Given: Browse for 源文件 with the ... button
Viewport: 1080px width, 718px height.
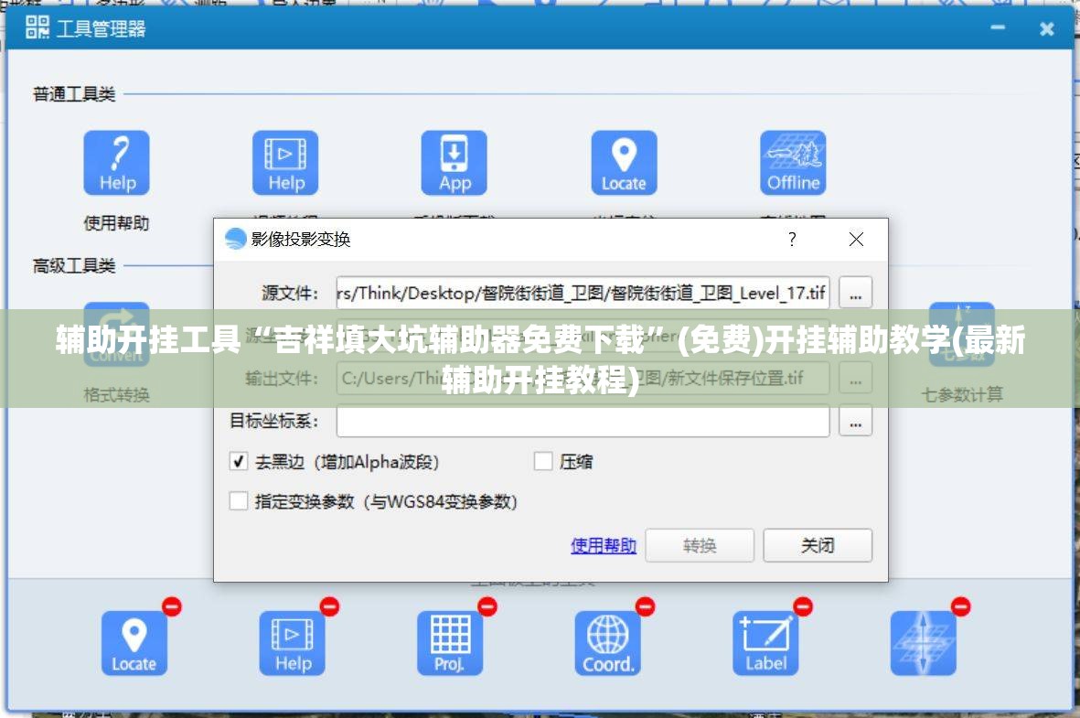Looking at the screenshot, I should (x=855, y=293).
